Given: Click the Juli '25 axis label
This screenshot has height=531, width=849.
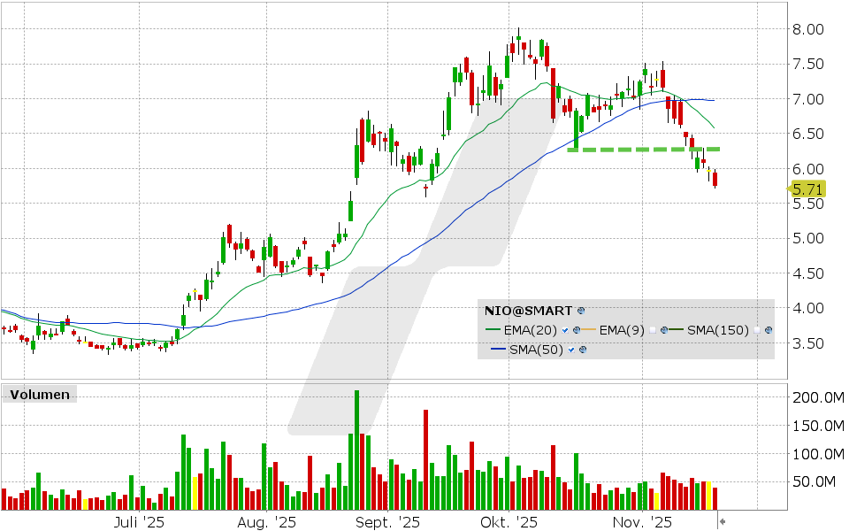Looking at the screenshot, I should 137,523.
